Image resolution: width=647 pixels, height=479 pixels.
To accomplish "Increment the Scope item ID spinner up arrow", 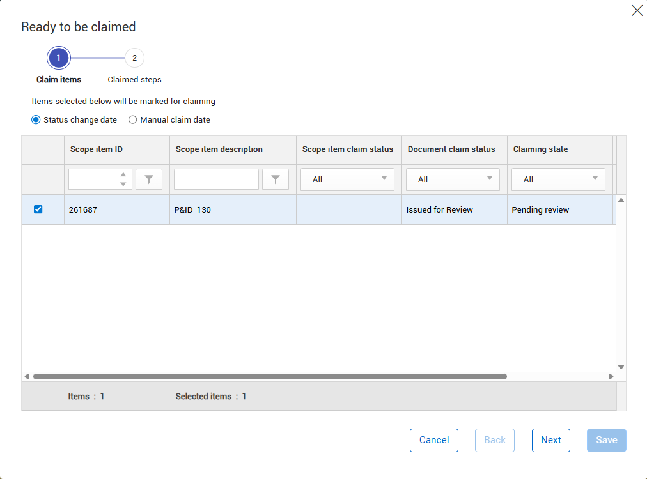I will (x=123, y=174).
